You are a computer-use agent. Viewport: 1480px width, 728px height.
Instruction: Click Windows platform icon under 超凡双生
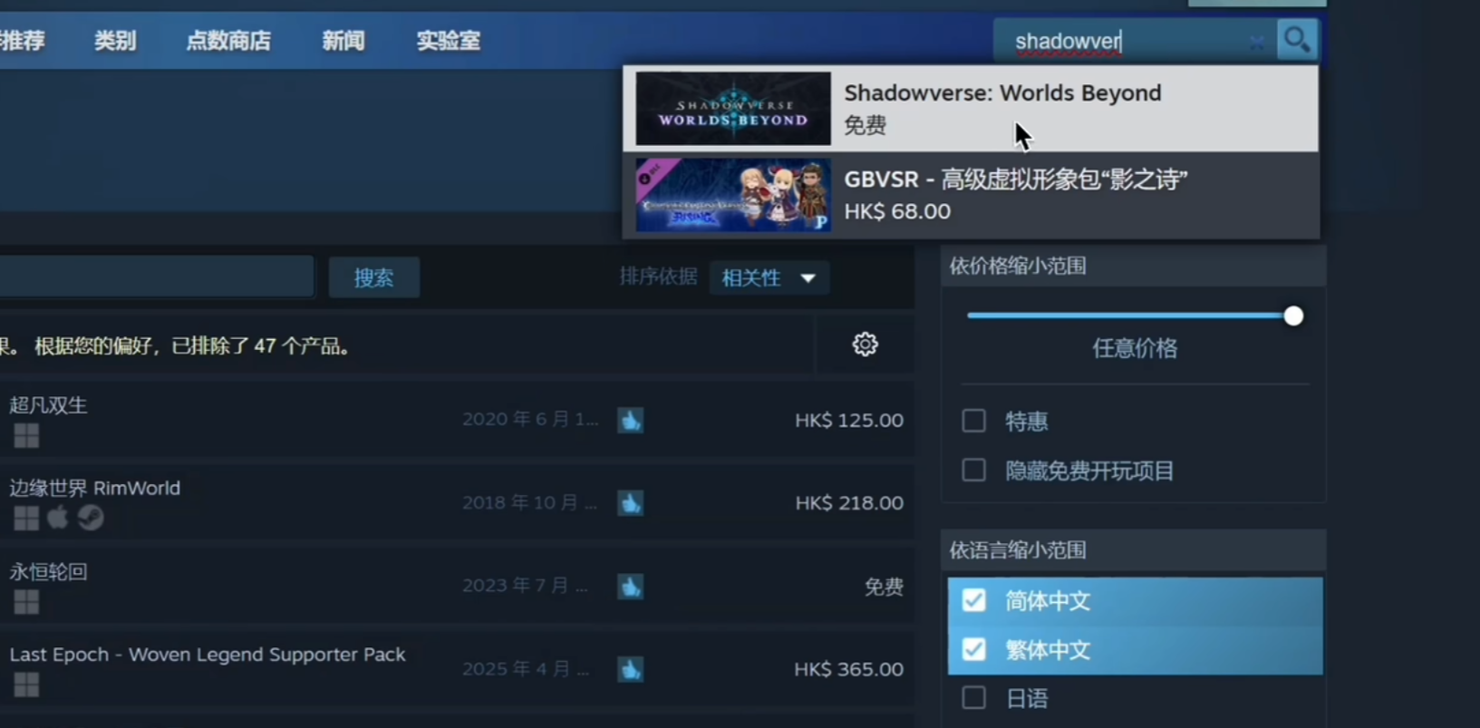pos(26,436)
